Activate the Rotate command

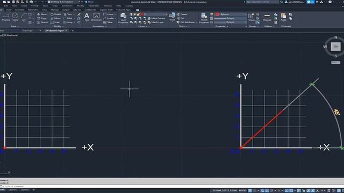tap(55, 14)
